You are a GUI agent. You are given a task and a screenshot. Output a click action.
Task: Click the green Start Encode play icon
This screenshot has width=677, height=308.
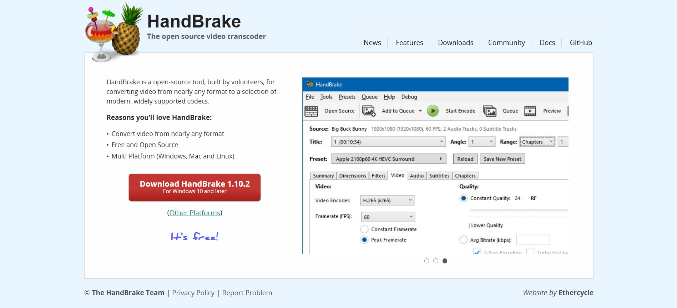[x=433, y=111]
